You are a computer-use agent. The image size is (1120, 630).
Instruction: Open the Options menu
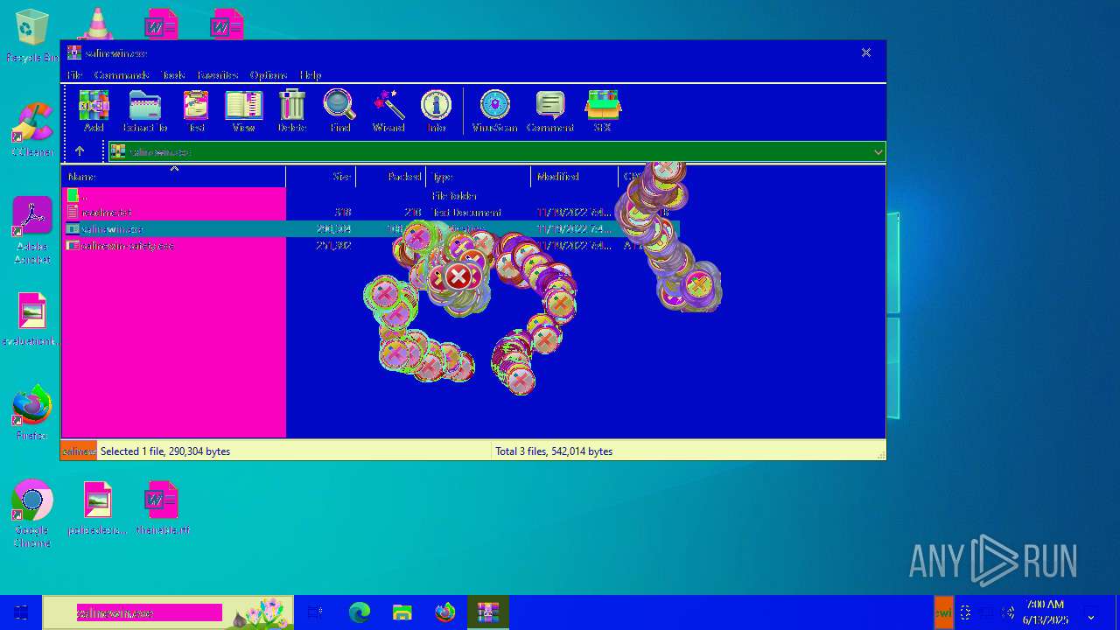point(269,75)
